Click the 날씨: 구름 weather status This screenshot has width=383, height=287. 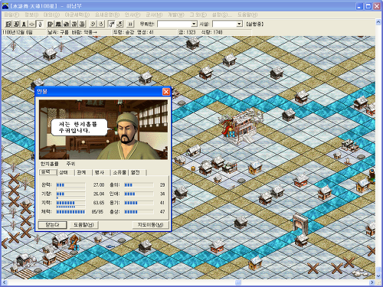(58, 32)
